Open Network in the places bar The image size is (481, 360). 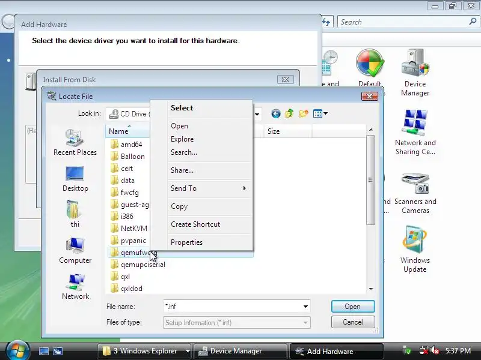pyautogui.click(x=75, y=287)
